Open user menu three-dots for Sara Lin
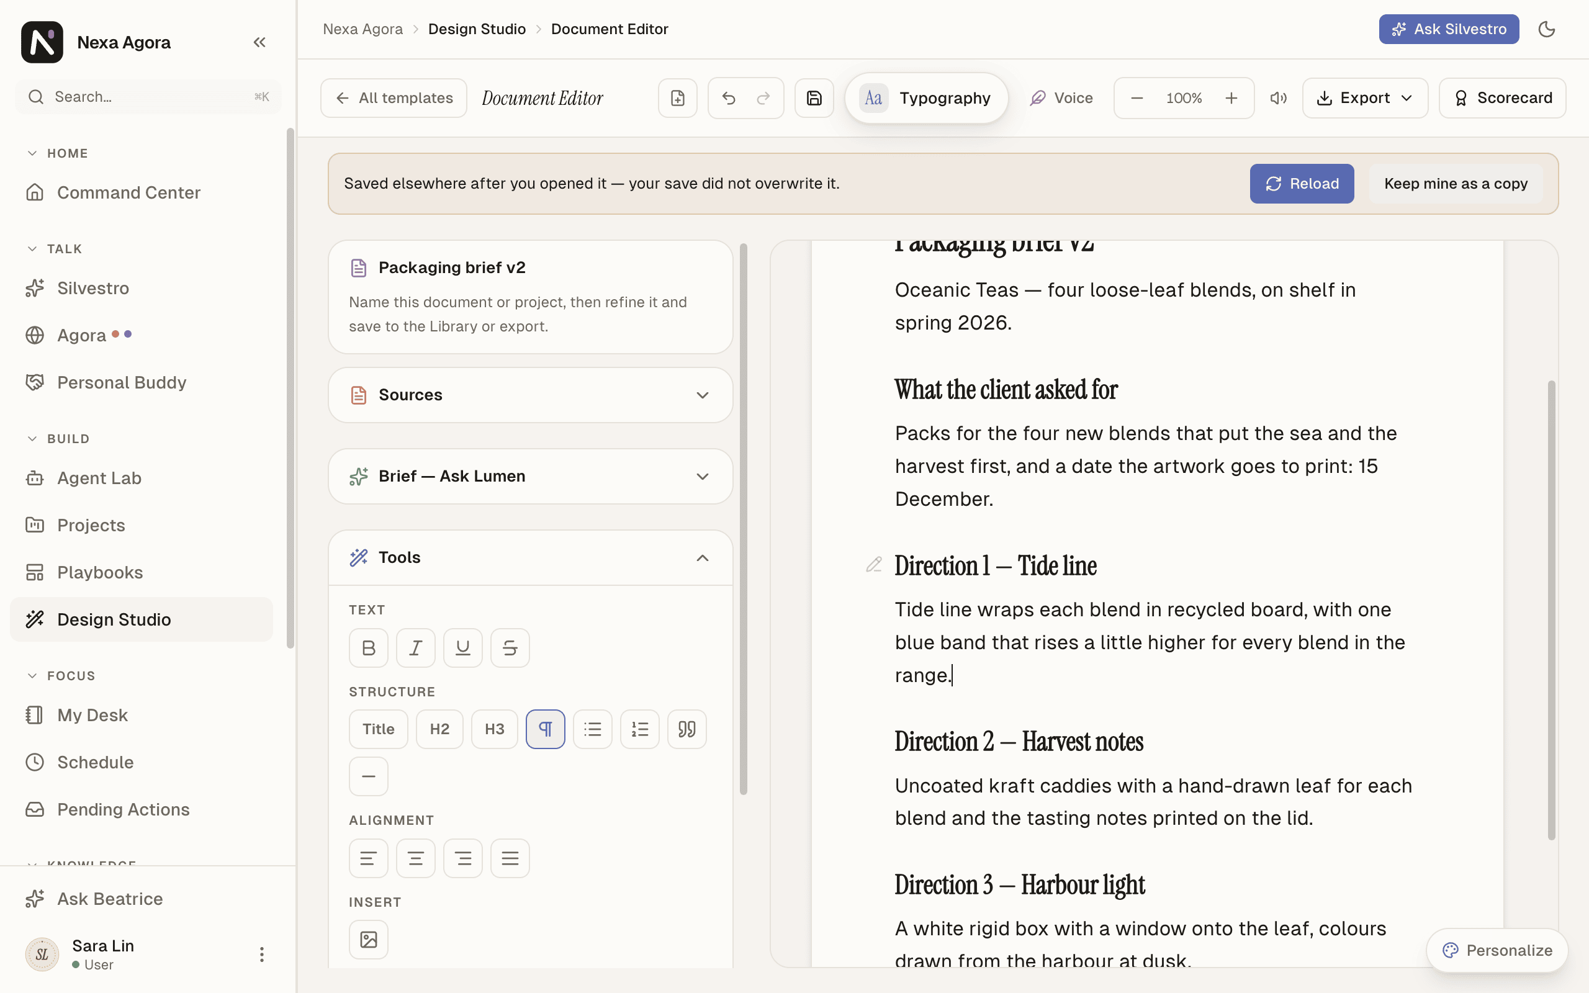 click(x=261, y=954)
